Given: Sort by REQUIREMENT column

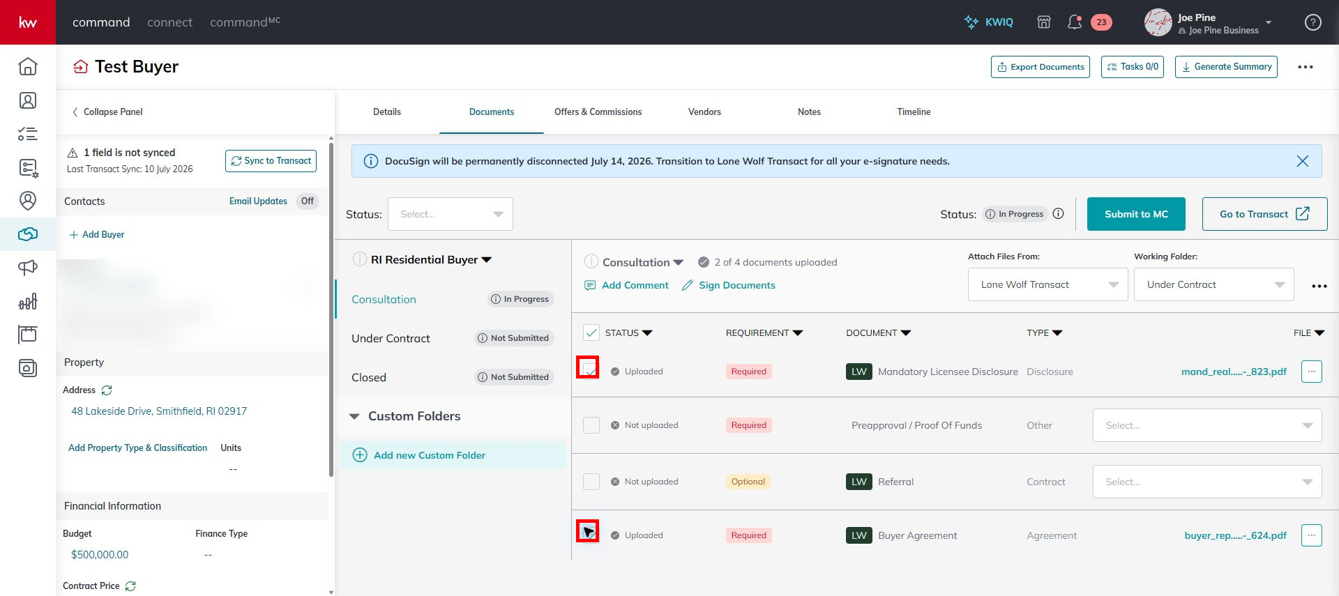Looking at the screenshot, I should click(764, 333).
